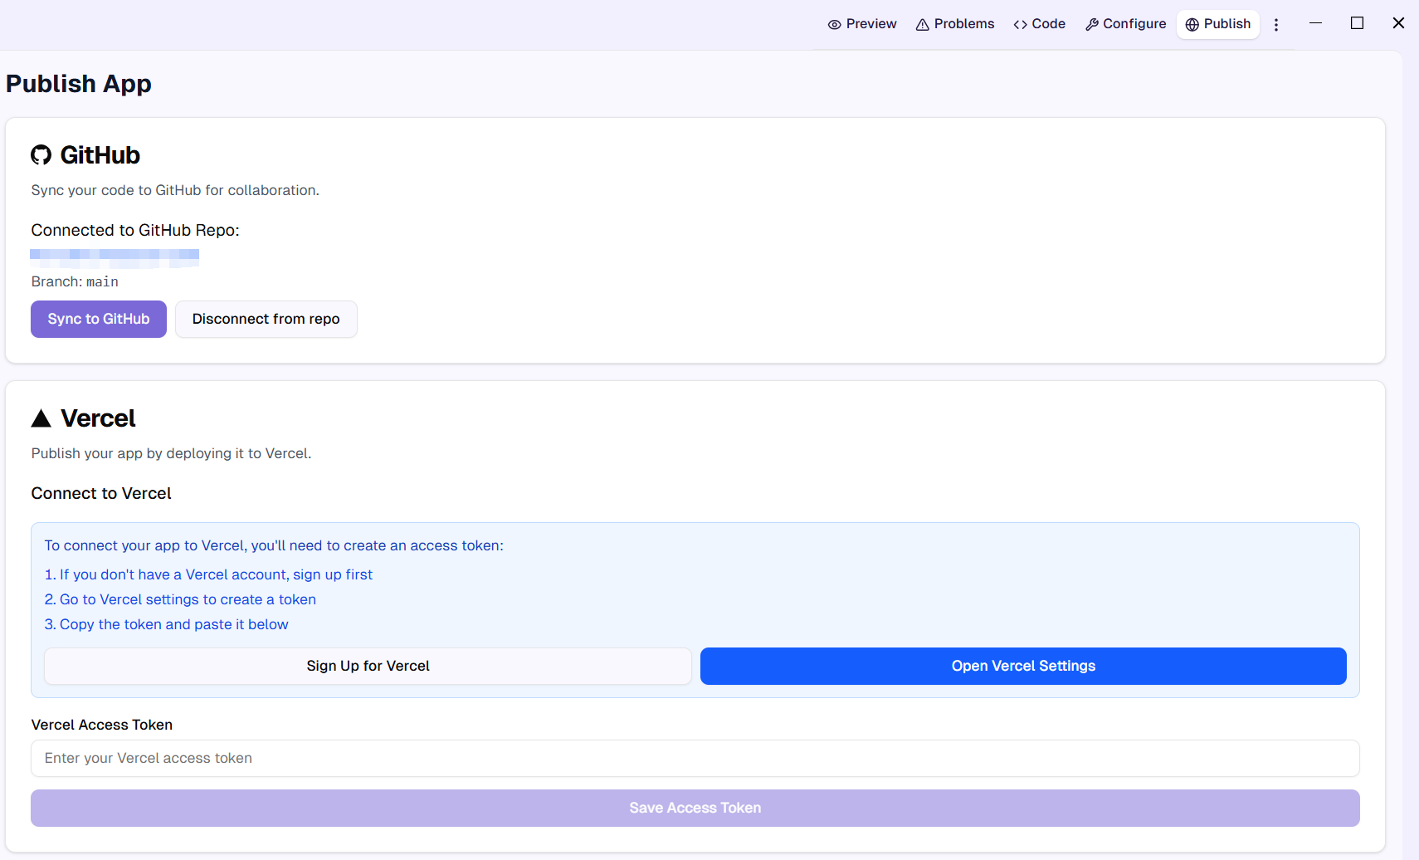This screenshot has width=1419, height=860.
Task: Focus the Vercel access token field
Action: click(x=695, y=759)
